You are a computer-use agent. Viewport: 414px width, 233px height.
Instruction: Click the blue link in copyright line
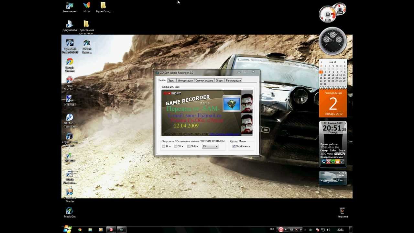pos(224,134)
